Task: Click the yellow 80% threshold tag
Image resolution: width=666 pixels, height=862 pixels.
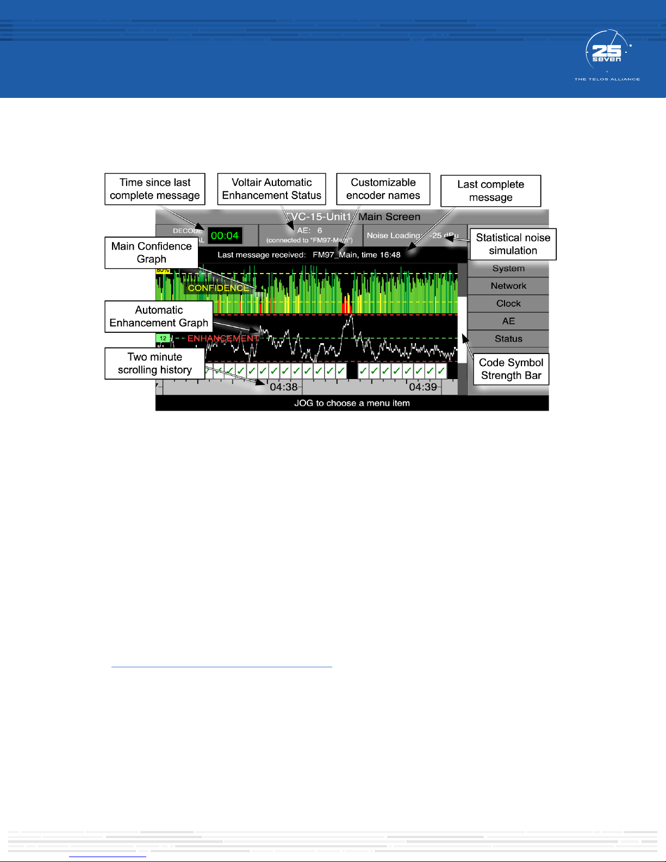Action: coord(163,270)
